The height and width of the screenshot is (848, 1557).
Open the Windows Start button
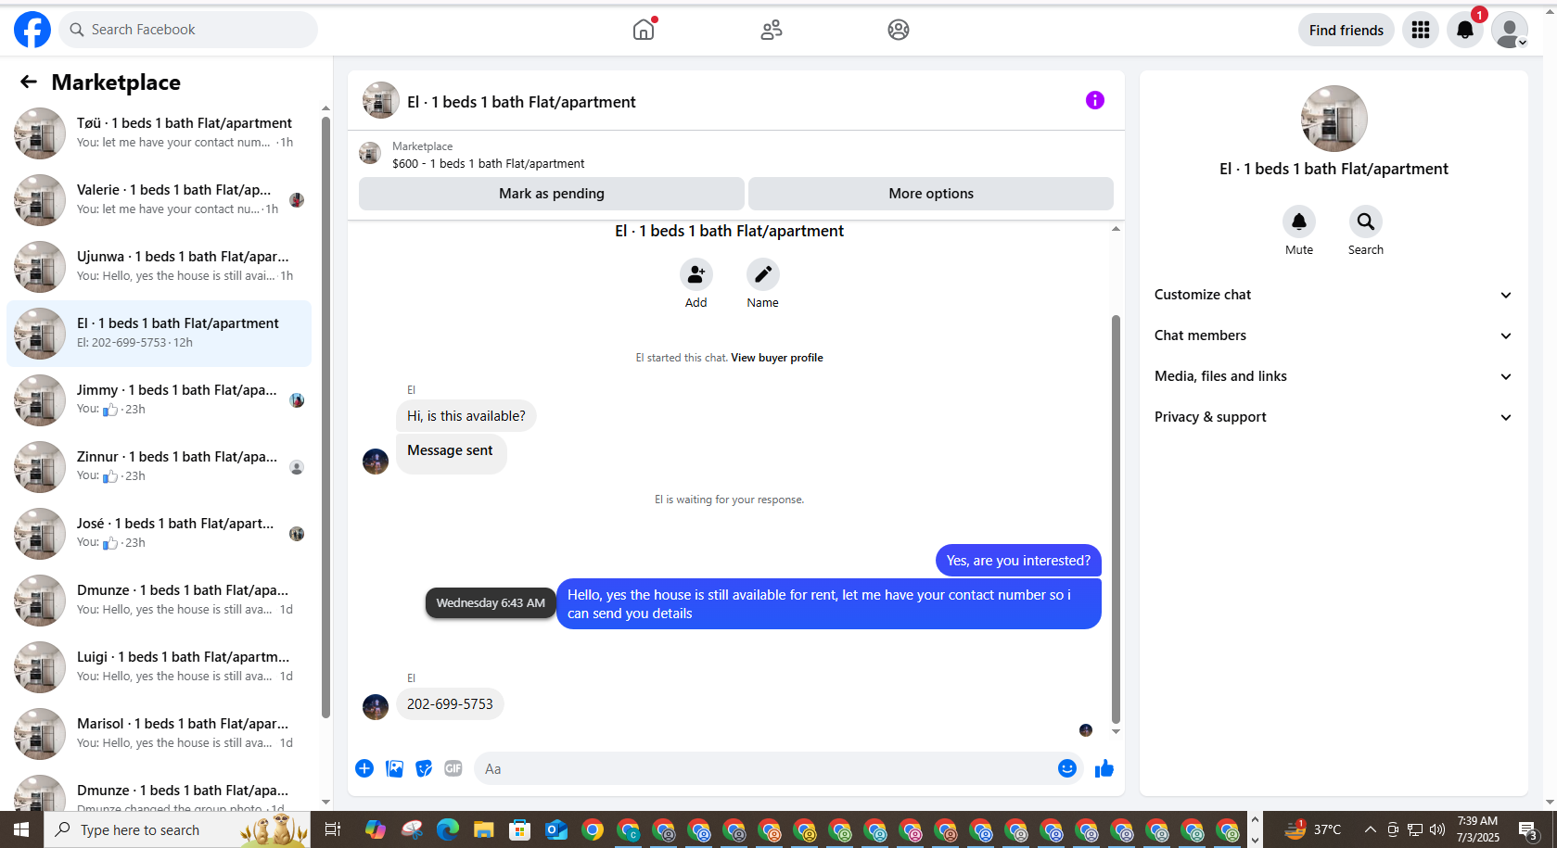[x=21, y=829]
